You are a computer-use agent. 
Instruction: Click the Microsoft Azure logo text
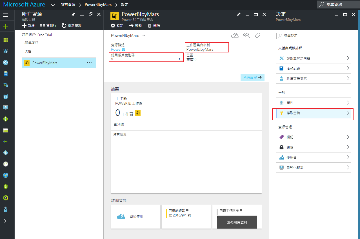click(x=24, y=5)
